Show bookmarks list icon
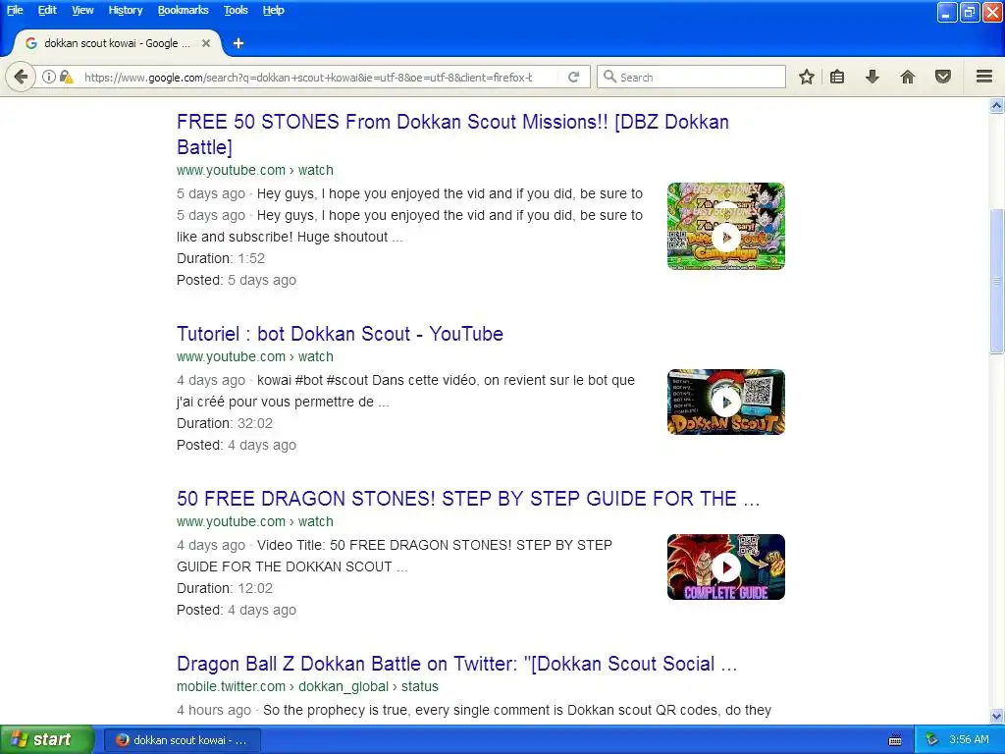 (x=837, y=77)
